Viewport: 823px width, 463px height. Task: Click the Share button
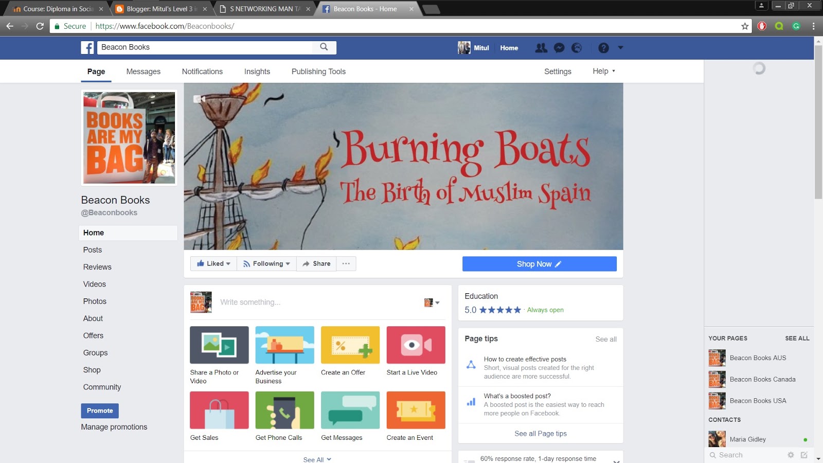(x=316, y=263)
